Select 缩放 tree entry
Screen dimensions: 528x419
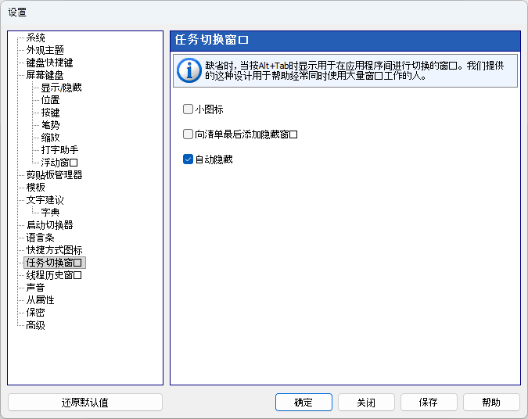click(x=51, y=138)
